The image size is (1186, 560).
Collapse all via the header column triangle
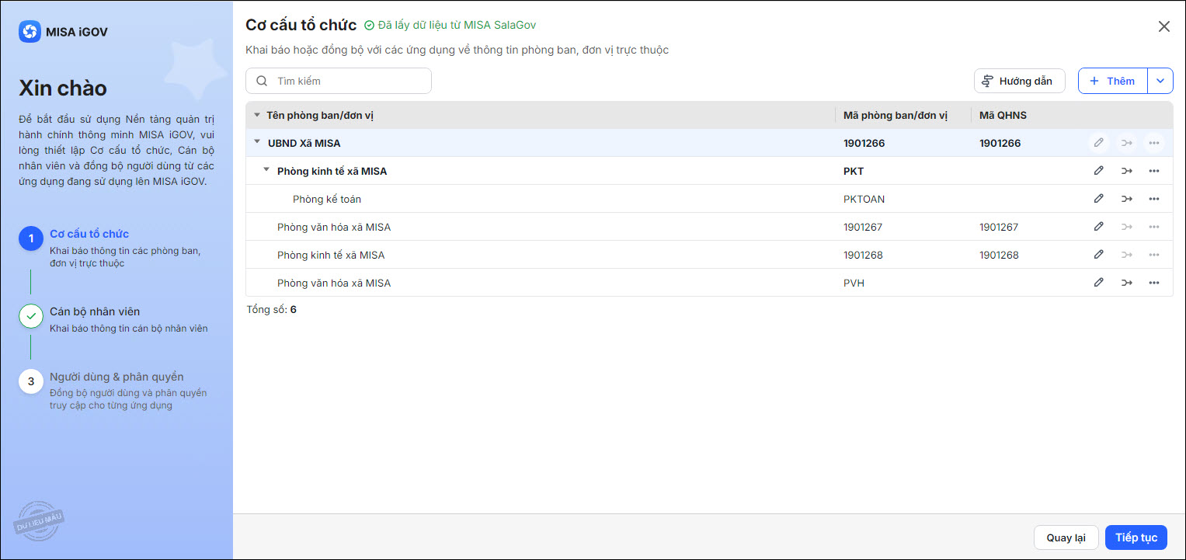click(257, 115)
